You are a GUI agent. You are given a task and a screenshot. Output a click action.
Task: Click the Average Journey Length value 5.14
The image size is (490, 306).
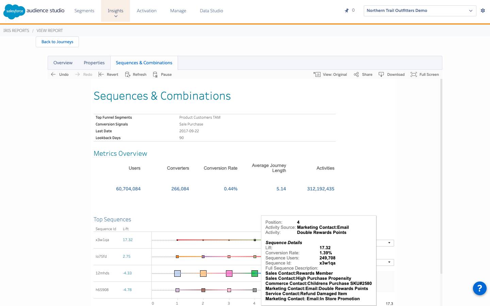pyautogui.click(x=281, y=189)
